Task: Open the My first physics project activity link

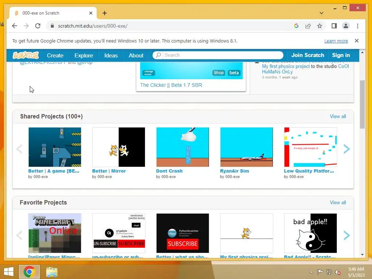Action: click(x=286, y=66)
